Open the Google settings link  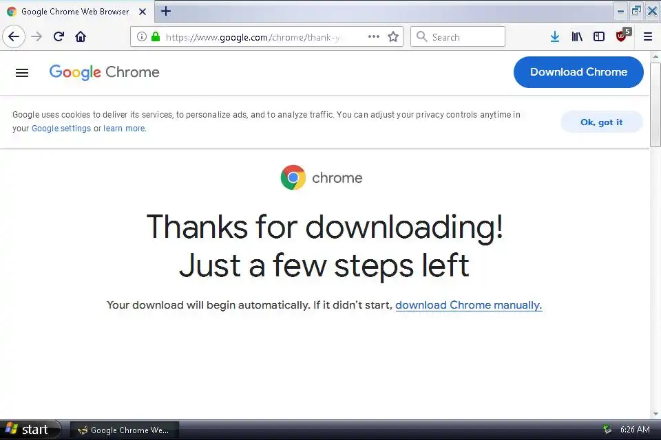(61, 129)
